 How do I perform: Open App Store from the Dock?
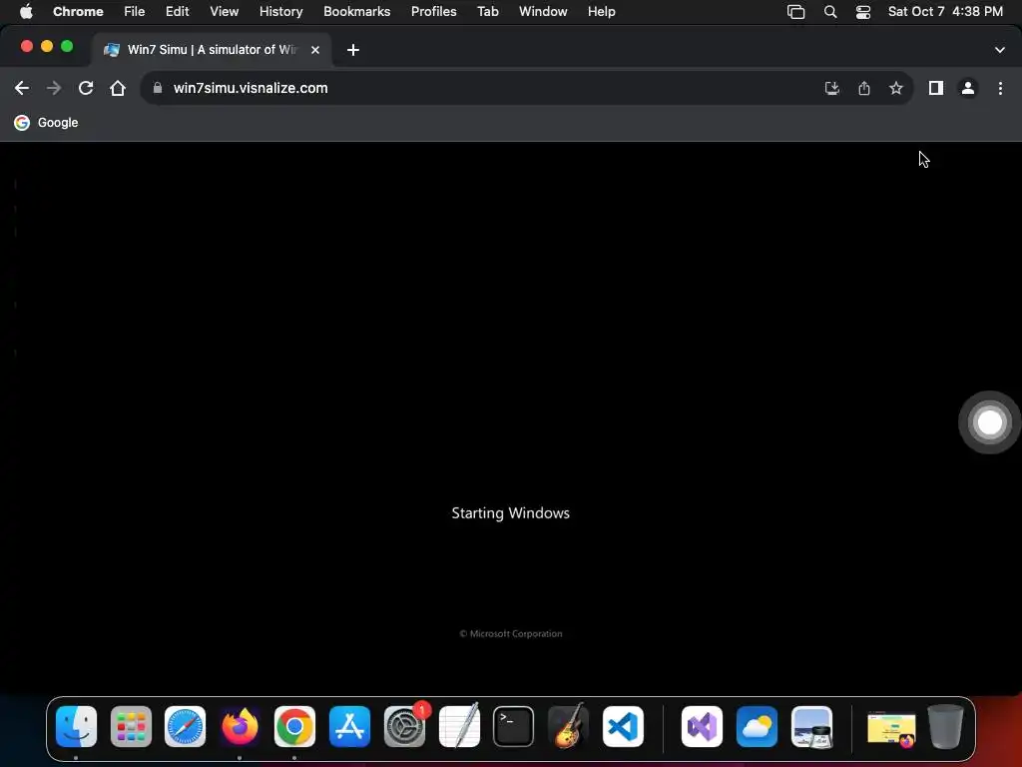pyautogui.click(x=349, y=727)
